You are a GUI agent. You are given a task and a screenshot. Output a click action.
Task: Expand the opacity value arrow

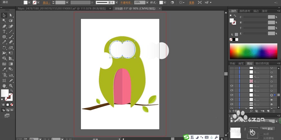tap(147, 3)
